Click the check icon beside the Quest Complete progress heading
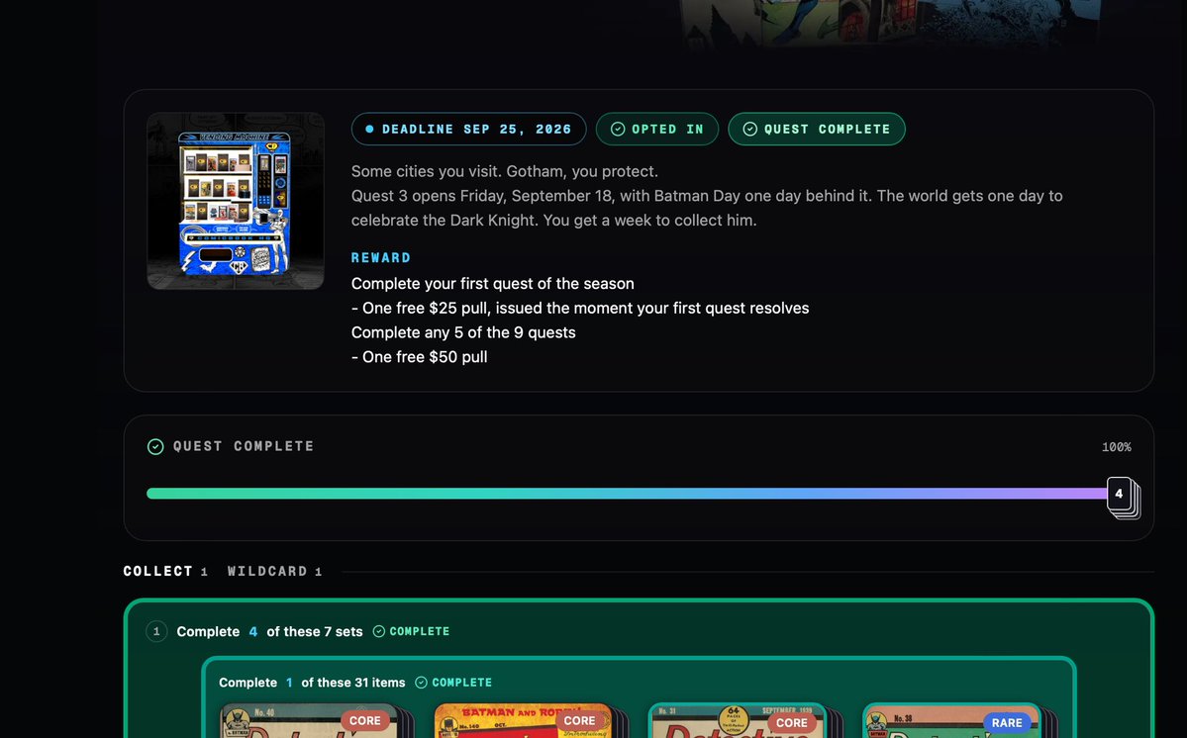 pyautogui.click(x=155, y=447)
